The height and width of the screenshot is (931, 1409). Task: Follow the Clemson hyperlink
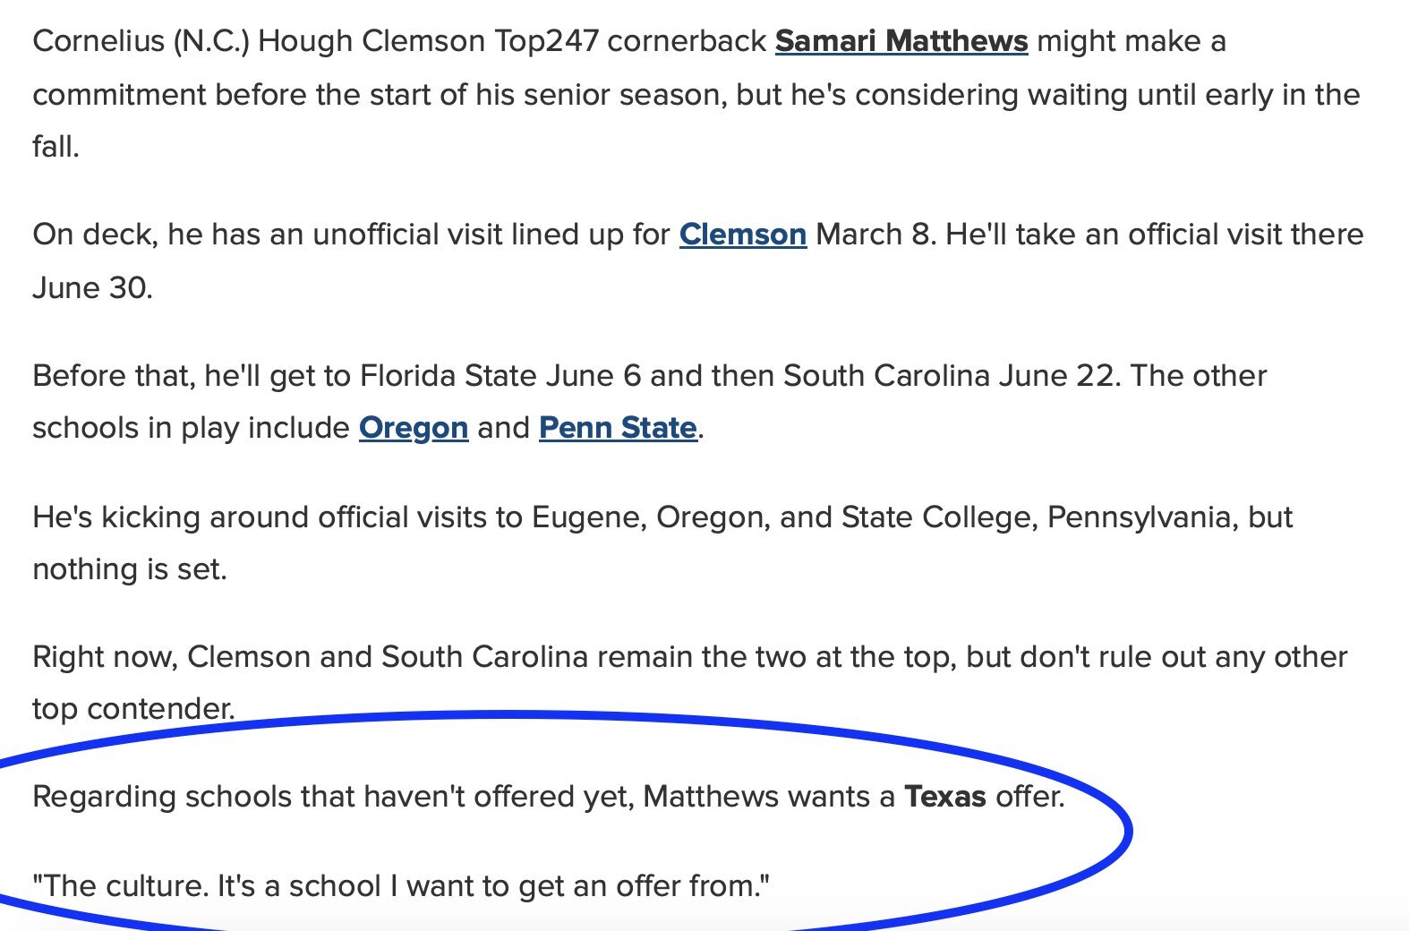click(x=743, y=235)
